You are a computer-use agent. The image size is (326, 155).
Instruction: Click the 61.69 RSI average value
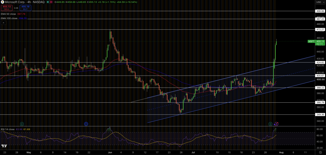point(26,129)
